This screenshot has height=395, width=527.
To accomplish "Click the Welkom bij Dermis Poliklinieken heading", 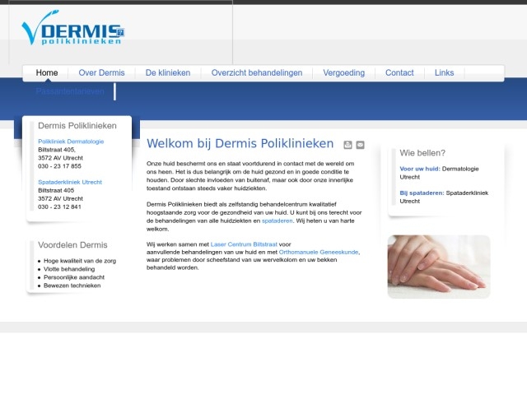I will (x=240, y=143).
